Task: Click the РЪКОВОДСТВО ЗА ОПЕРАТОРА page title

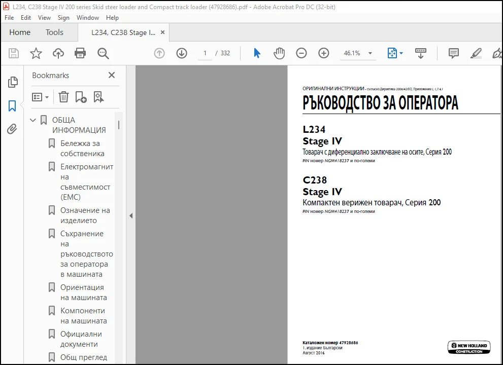Action: [x=381, y=103]
